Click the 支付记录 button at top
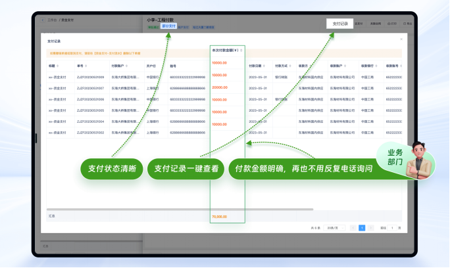This screenshot has height=268, width=450. pyautogui.click(x=340, y=24)
